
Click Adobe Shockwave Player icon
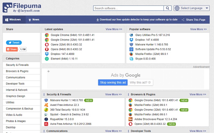tap(131, 119)
